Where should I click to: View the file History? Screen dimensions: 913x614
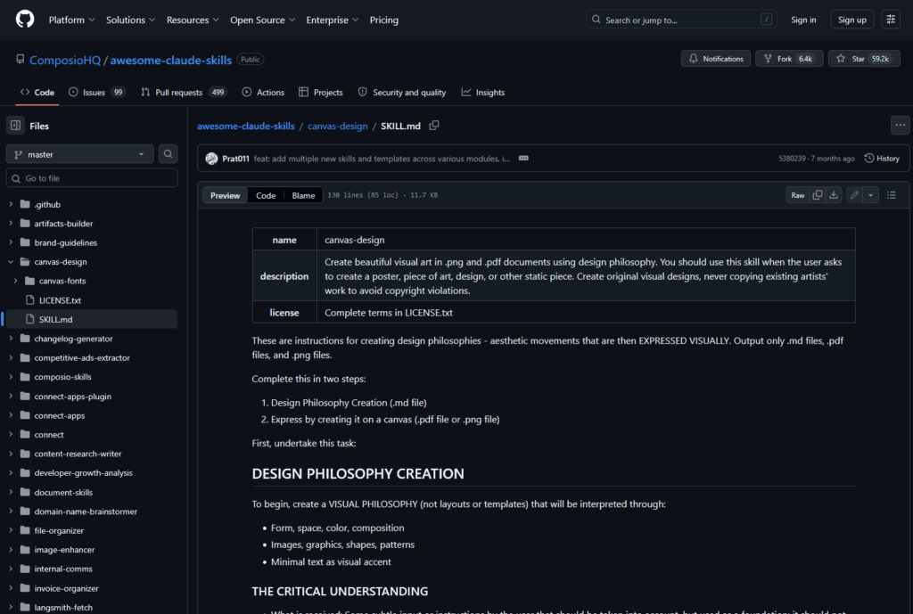882,159
